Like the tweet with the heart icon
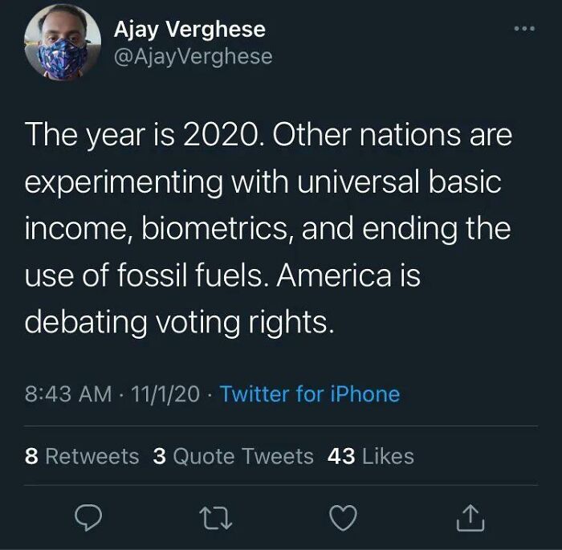 coord(343,520)
